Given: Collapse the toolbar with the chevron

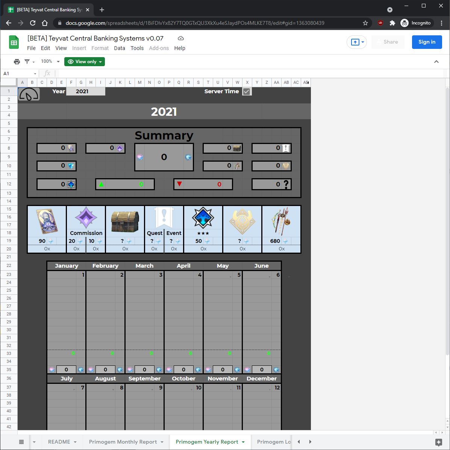Looking at the screenshot, I should pyautogui.click(x=436, y=61).
